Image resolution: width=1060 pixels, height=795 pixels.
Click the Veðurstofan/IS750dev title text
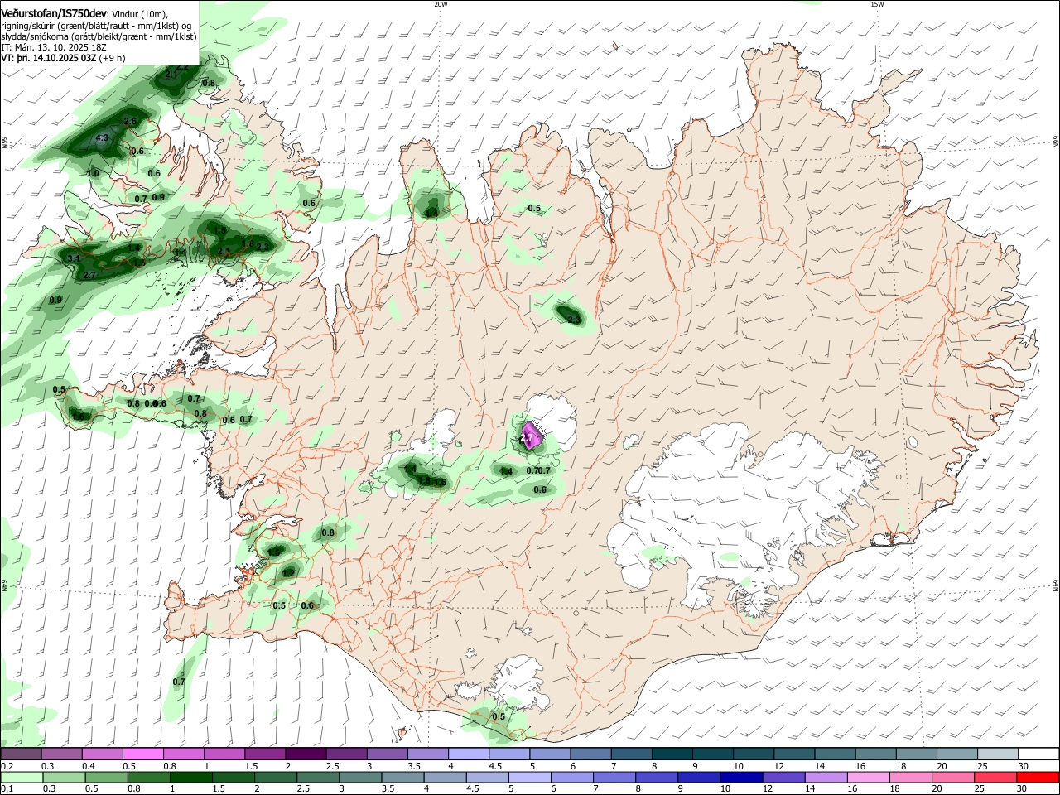pyautogui.click(x=55, y=13)
